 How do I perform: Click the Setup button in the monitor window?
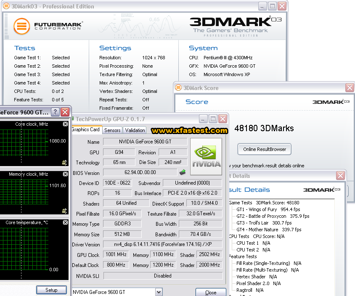pos(51,290)
